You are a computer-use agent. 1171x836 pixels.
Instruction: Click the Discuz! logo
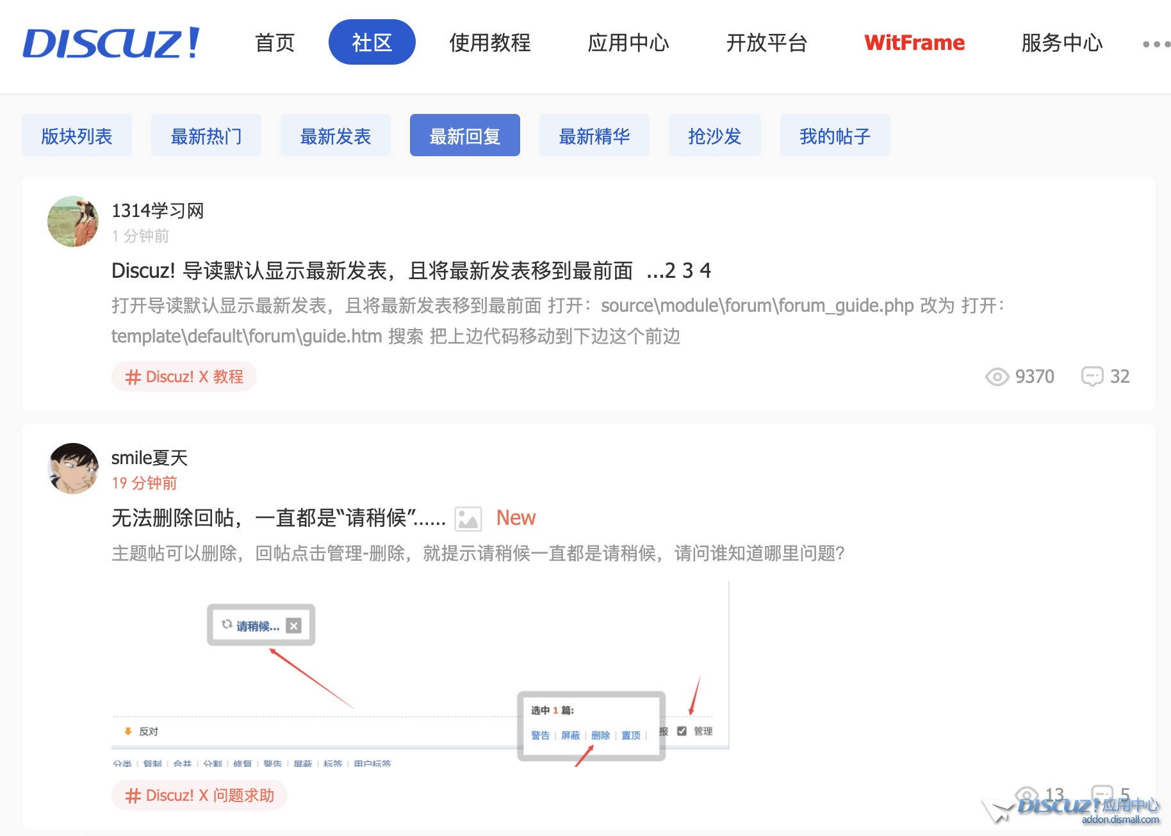point(111,43)
